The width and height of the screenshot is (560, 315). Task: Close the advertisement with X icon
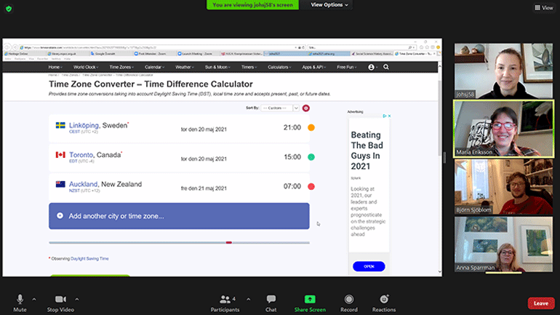point(389,116)
